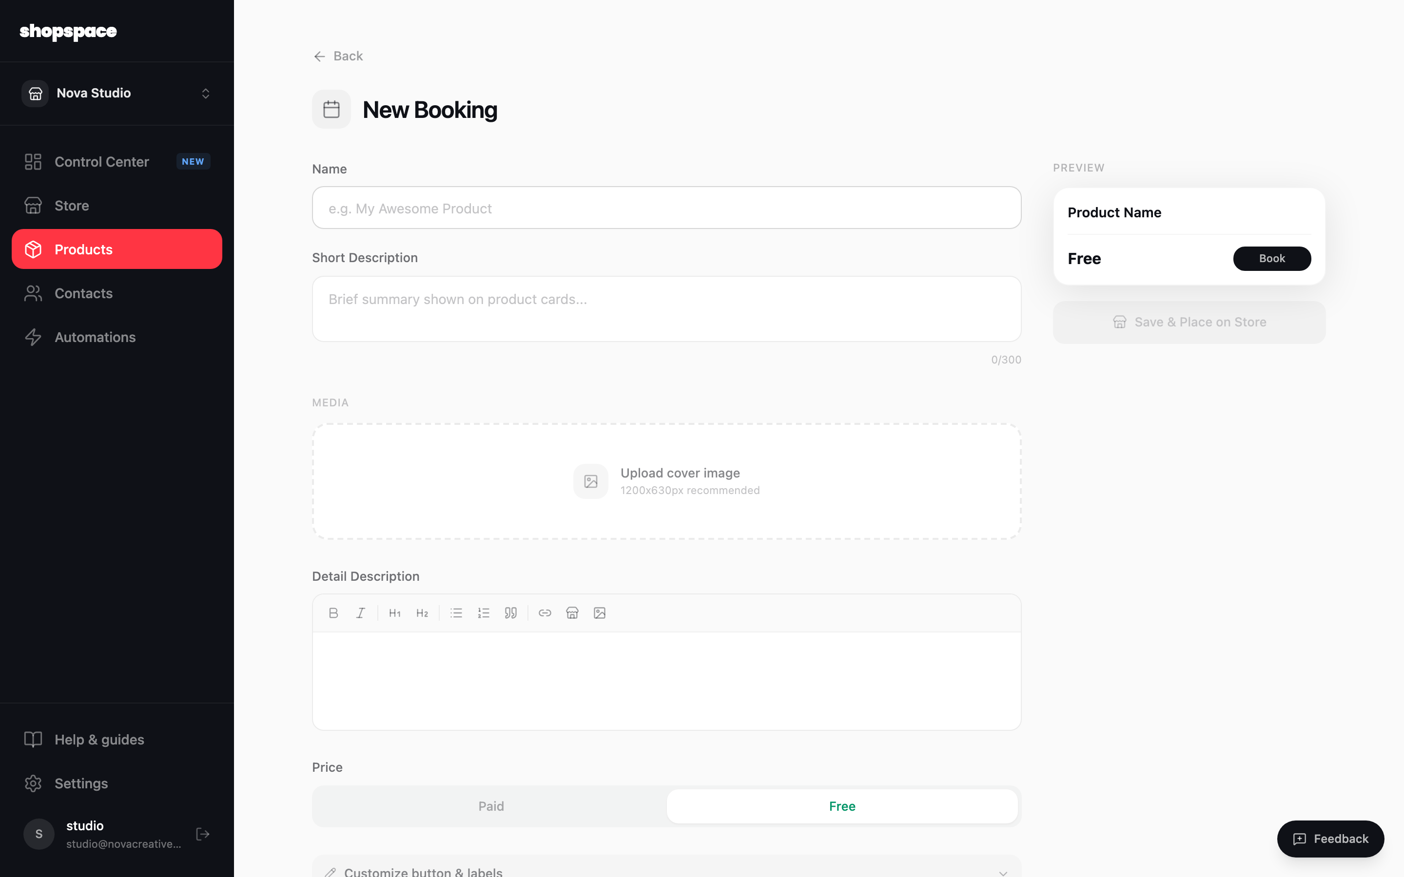Open the Contacts page
Screen dimensions: 1404x877
click(x=117, y=293)
